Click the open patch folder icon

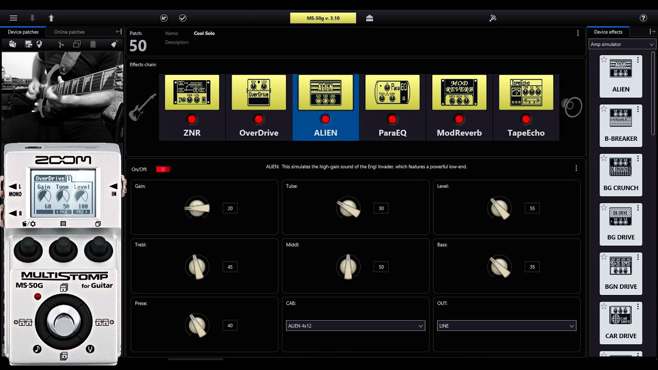coord(12,44)
